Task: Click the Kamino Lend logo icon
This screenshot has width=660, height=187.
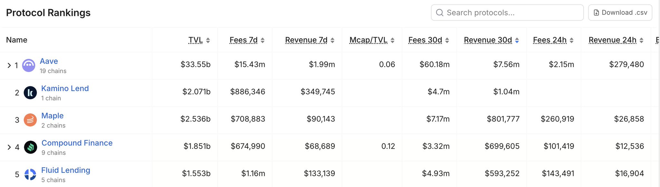Action: pyautogui.click(x=30, y=93)
